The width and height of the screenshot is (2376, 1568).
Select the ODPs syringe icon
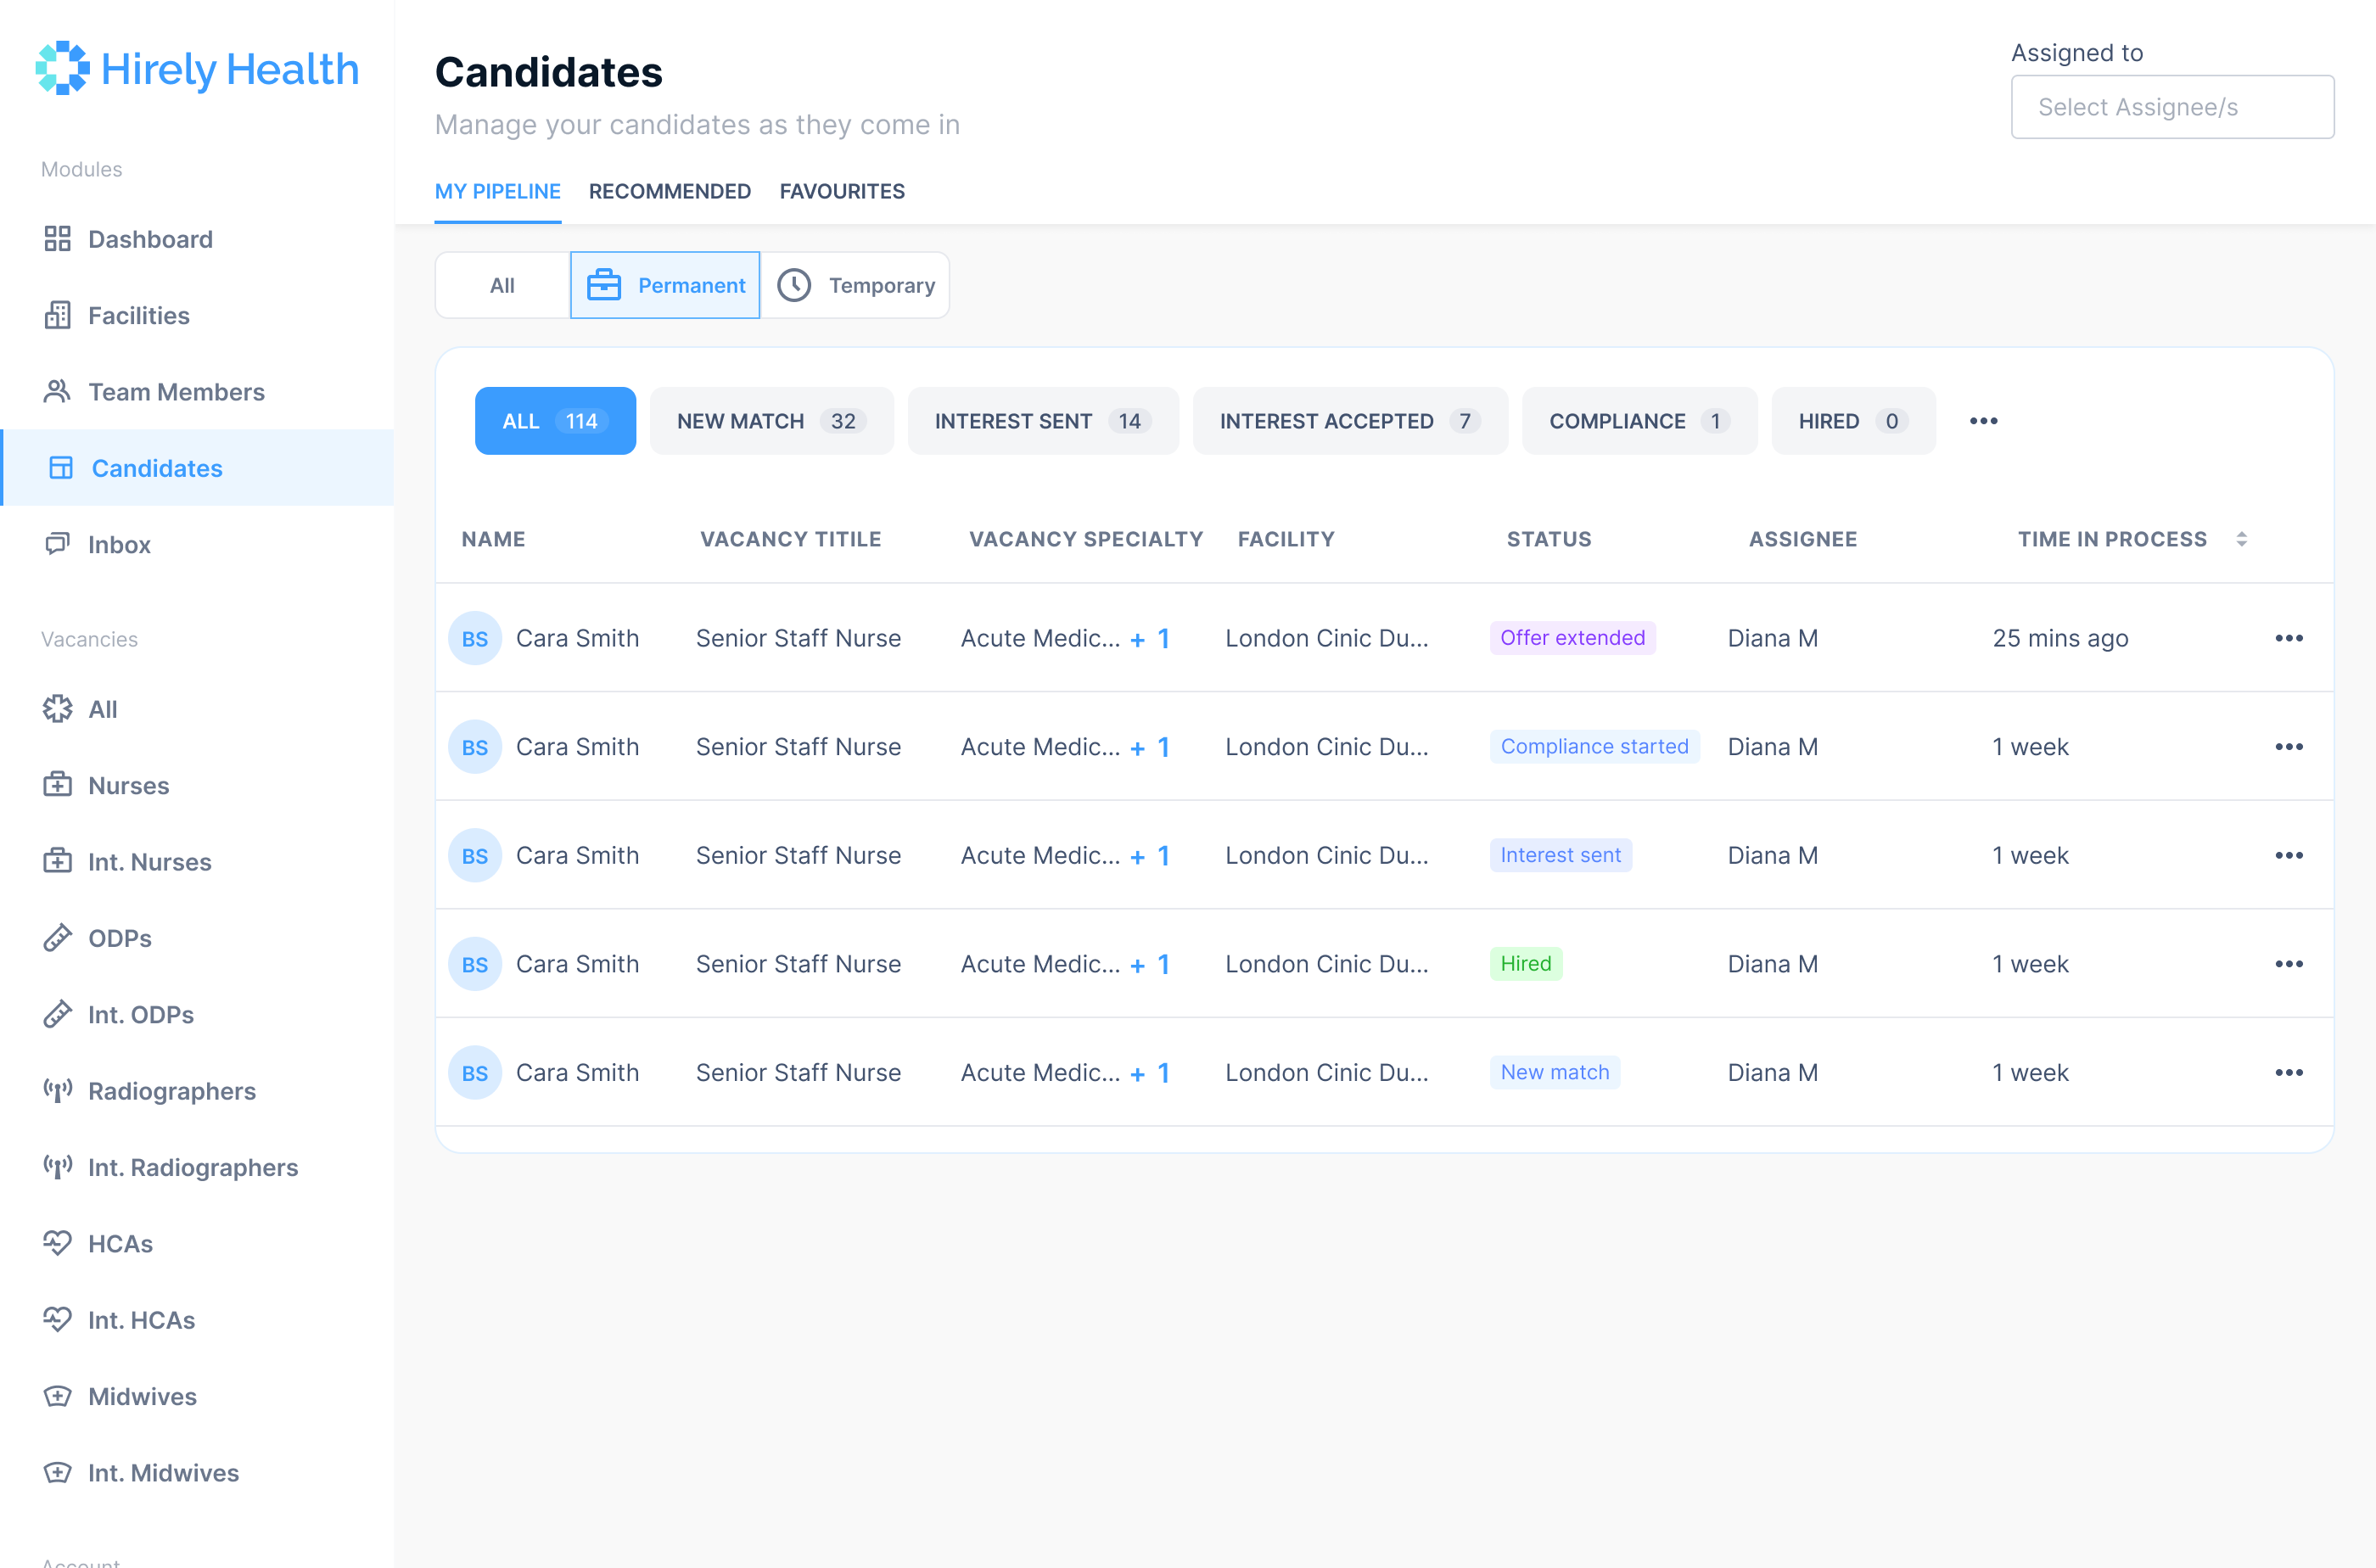click(57, 938)
